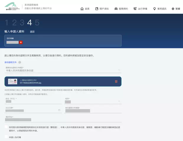Viewport: 183px width, 141px height.
Task: Click the 返回 back link
Action: point(32,32)
